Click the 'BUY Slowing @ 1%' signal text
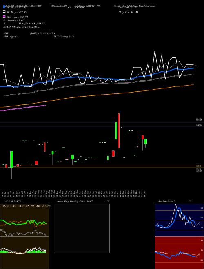 64,37
